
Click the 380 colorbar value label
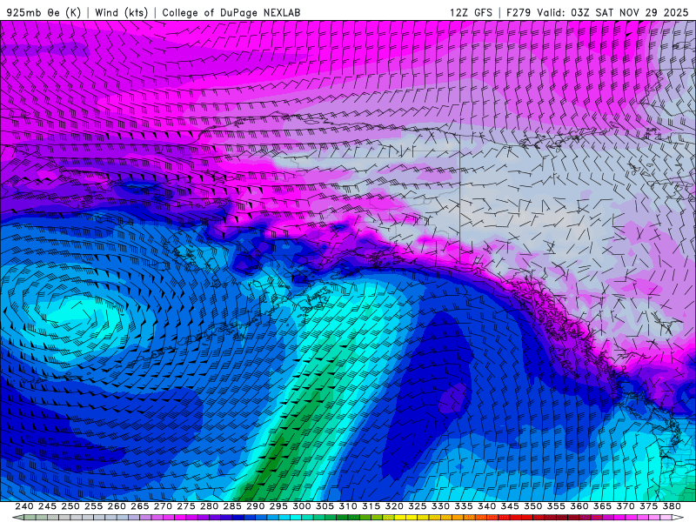tap(672, 506)
